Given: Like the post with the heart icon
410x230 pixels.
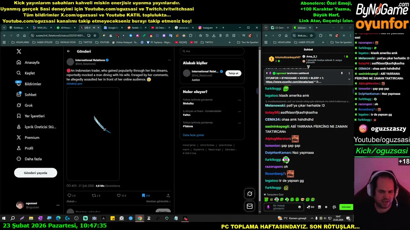Looking at the screenshot, I should coord(119,195).
